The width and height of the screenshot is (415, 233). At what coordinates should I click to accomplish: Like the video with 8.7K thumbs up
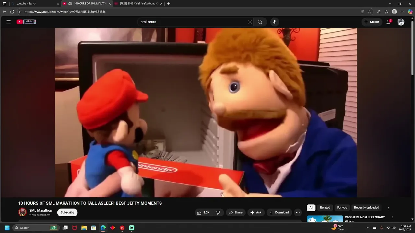(x=203, y=212)
